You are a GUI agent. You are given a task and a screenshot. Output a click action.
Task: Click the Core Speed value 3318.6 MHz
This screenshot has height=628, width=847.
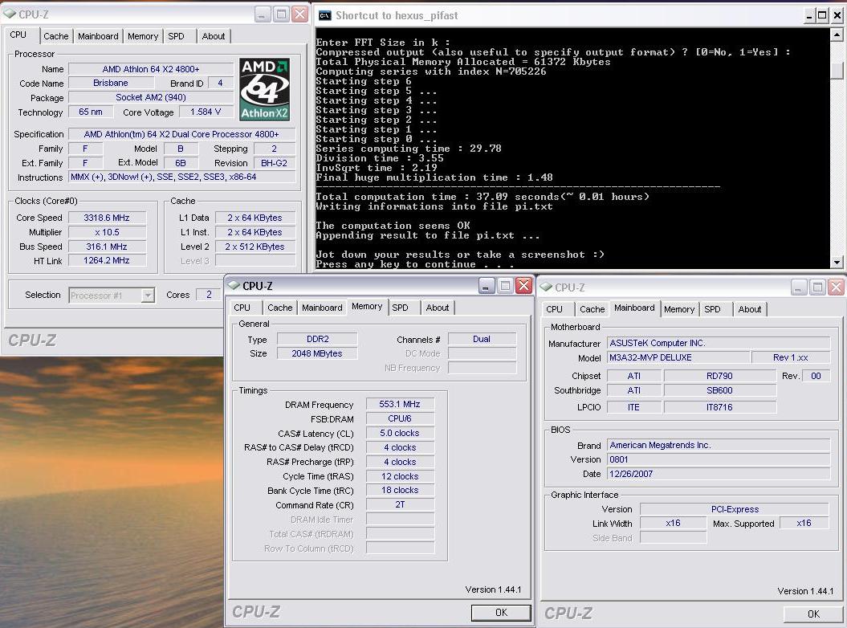point(107,218)
